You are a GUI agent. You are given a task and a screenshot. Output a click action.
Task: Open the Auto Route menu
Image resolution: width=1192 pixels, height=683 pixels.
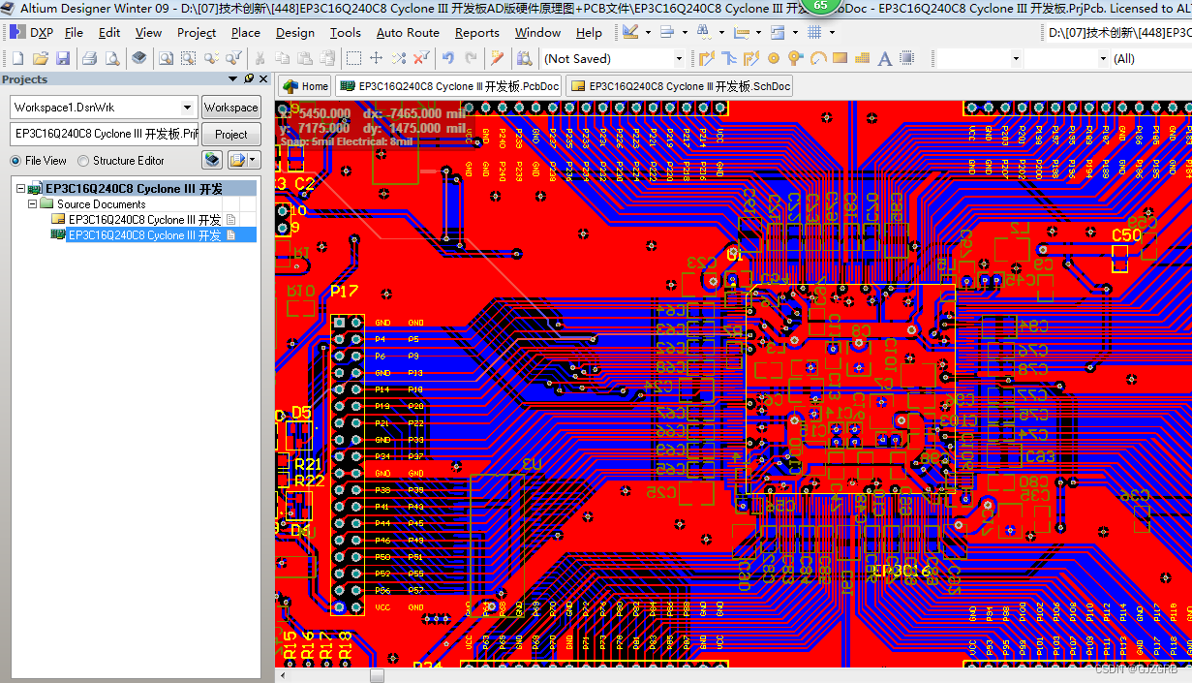[408, 32]
